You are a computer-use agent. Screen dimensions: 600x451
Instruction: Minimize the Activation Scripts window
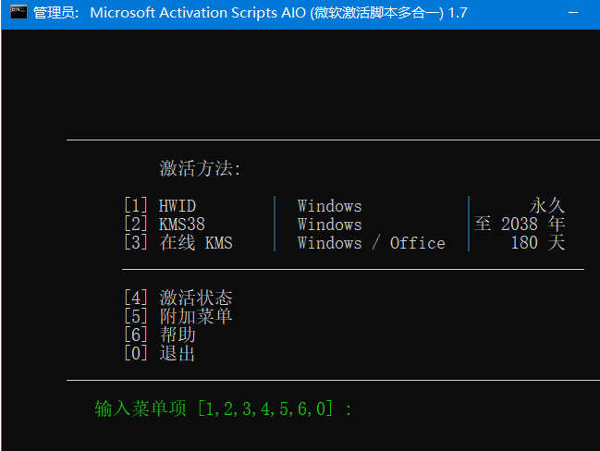tap(573, 13)
